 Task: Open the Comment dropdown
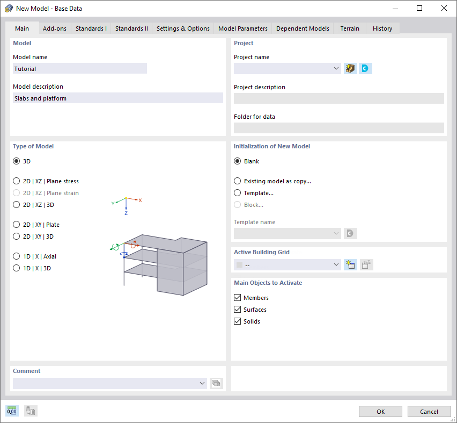pyautogui.click(x=202, y=383)
